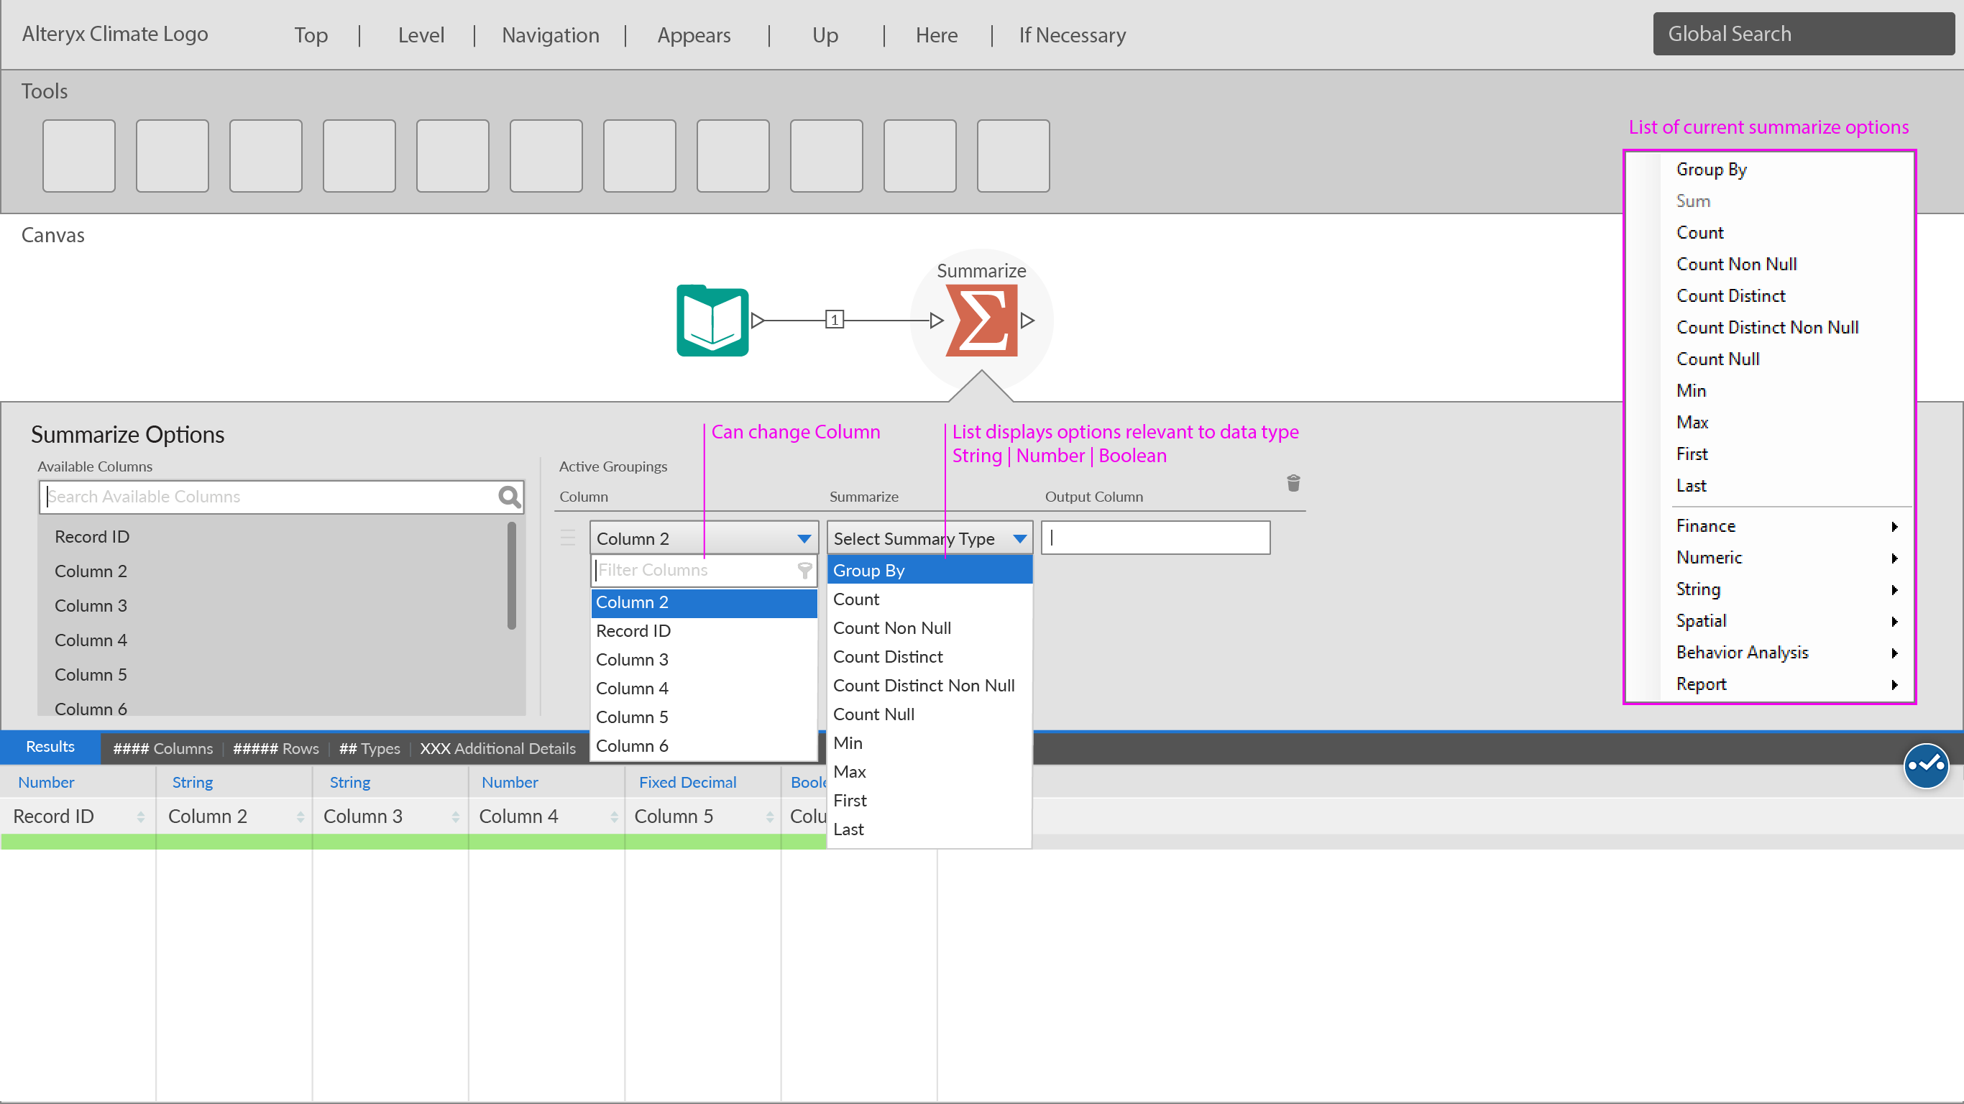
Task: Click the Global Search field
Action: point(1802,34)
